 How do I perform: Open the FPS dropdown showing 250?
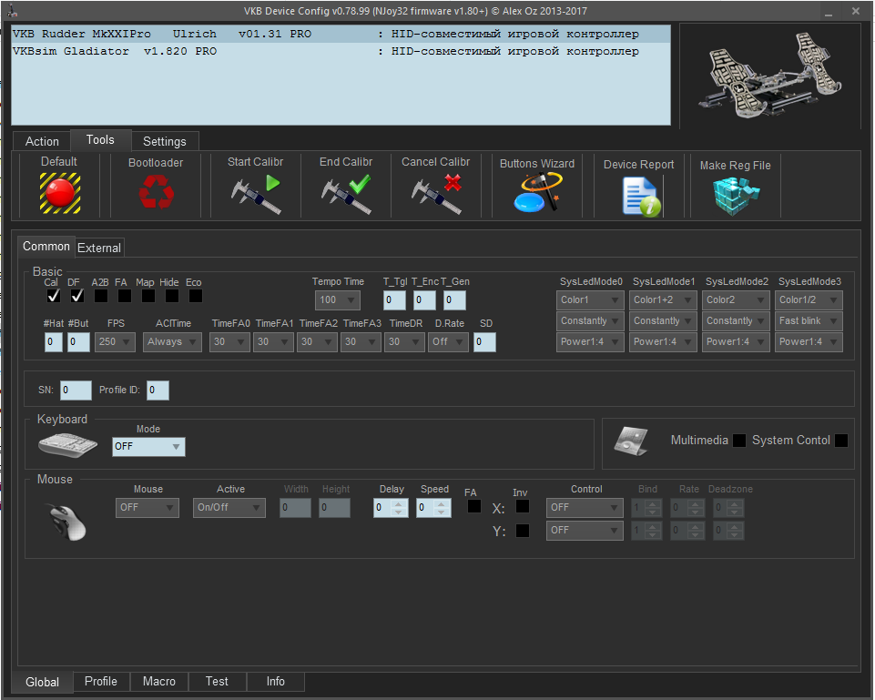click(115, 342)
